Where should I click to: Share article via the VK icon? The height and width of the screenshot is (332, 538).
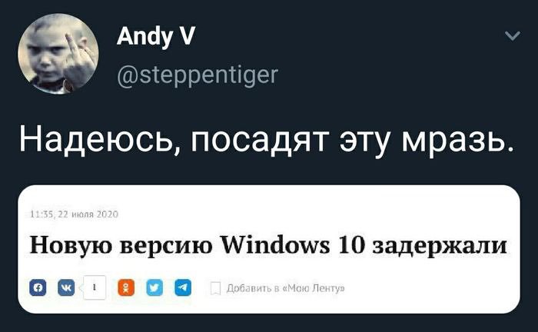[66, 287]
